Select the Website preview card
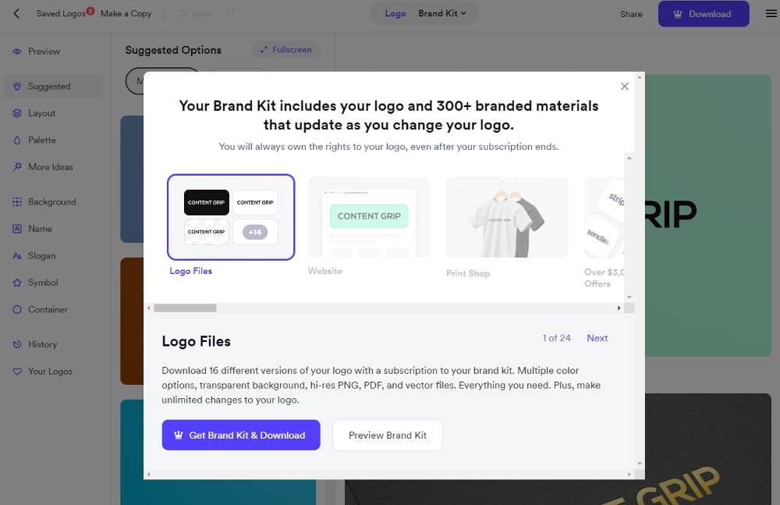Screen dimensions: 780x505 coord(368,217)
